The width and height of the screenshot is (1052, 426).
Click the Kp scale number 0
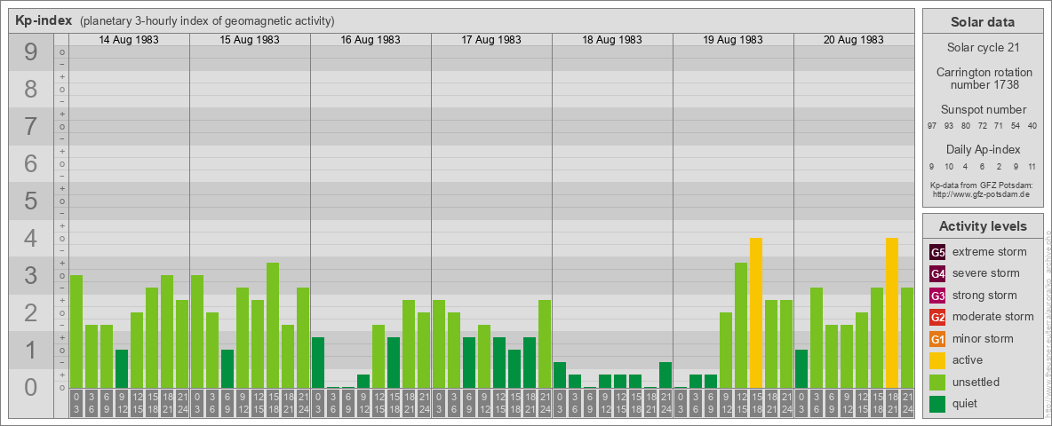click(31, 387)
